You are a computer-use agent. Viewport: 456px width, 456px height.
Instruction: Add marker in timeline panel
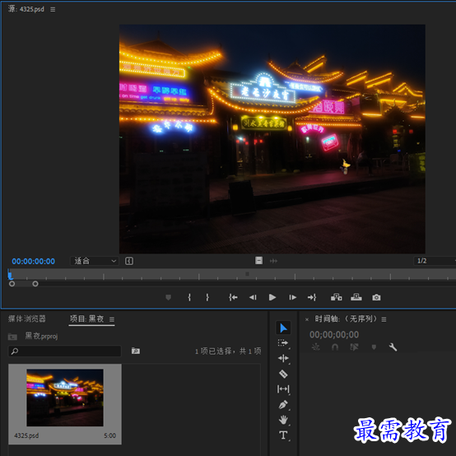[x=374, y=347]
